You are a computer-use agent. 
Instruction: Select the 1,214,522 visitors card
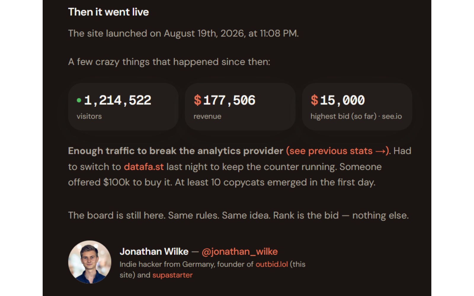click(x=123, y=107)
